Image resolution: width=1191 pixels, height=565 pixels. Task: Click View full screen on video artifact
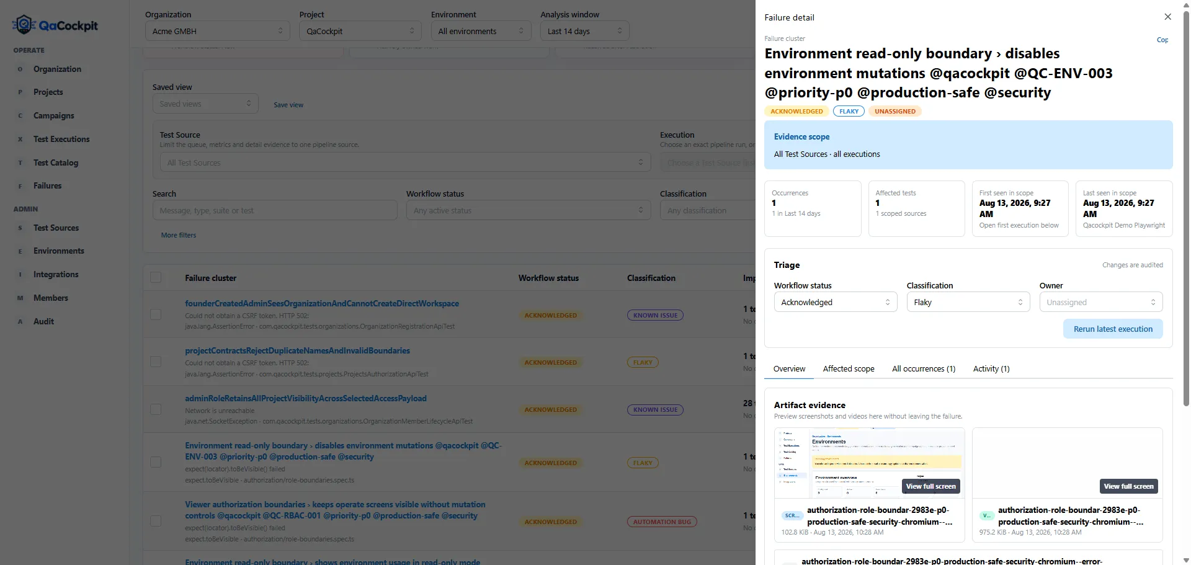pos(1128,486)
